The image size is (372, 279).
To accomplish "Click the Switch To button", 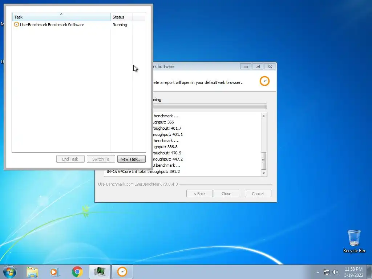I will [x=101, y=159].
